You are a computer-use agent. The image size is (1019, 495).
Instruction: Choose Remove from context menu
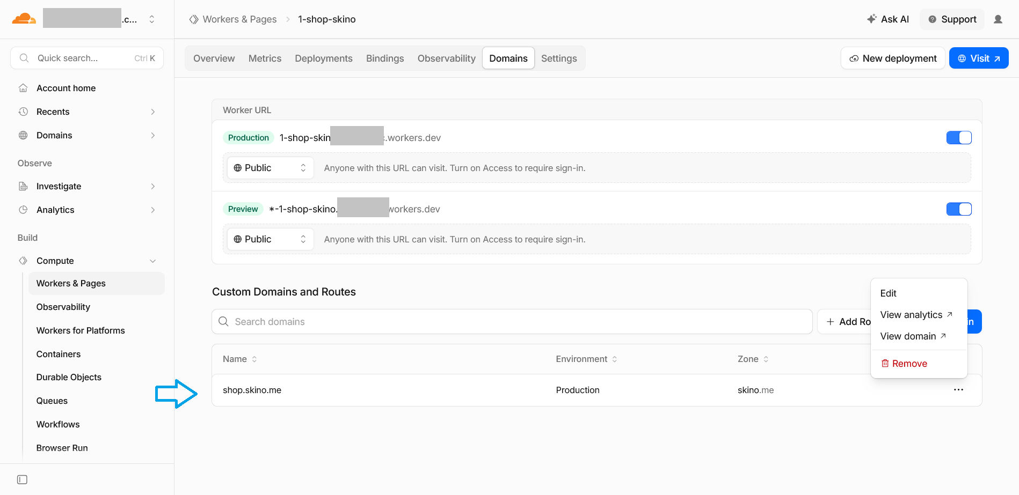919,364
